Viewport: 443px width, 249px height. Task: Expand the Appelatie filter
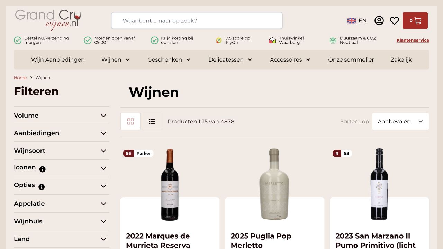62,204
